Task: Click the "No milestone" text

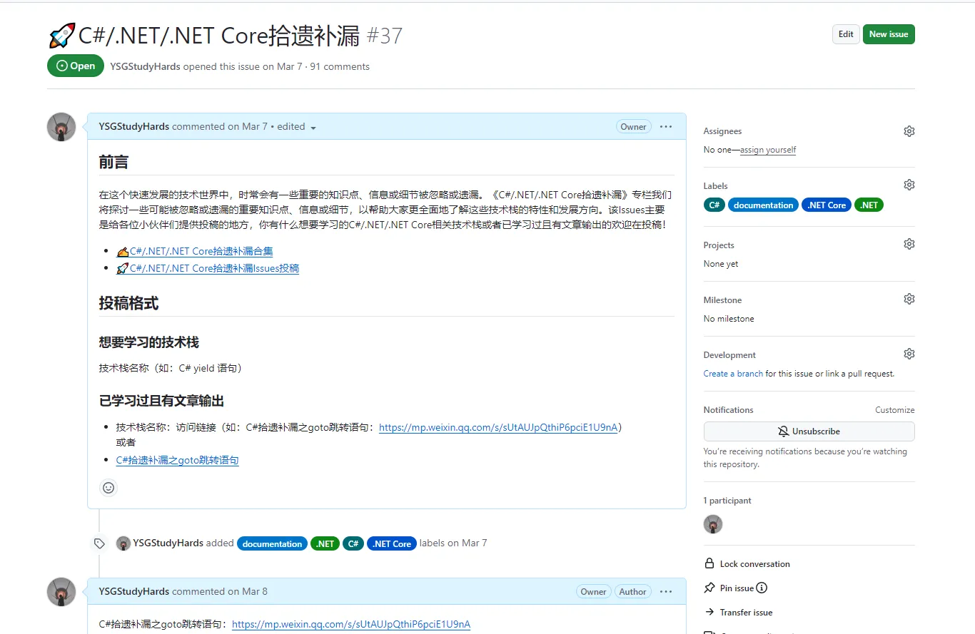Action: [729, 319]
